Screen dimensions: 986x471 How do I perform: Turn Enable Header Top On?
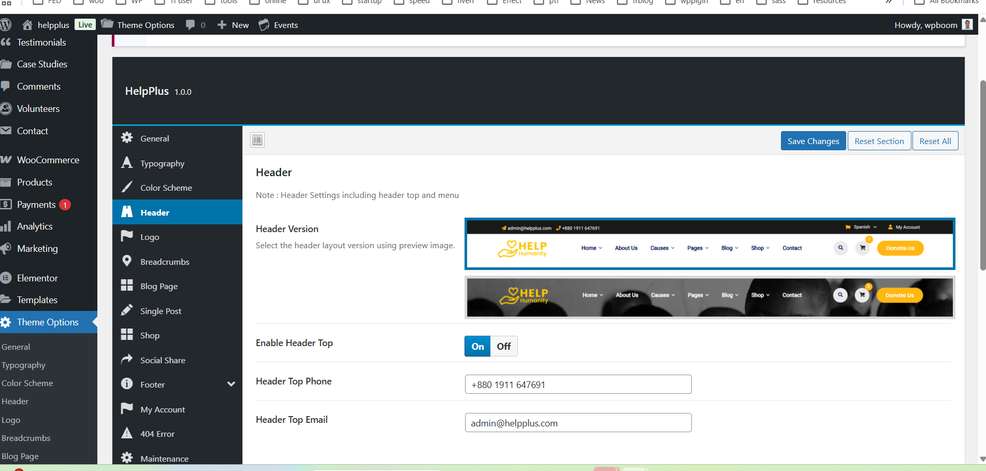tap(477, 346)
